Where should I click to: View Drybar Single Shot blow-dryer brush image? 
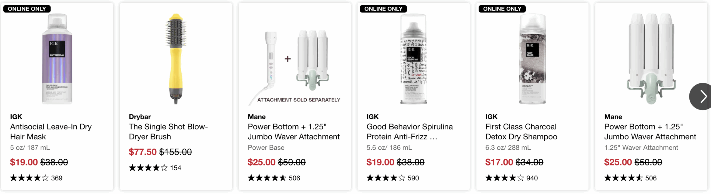click(x=176, y=59)
